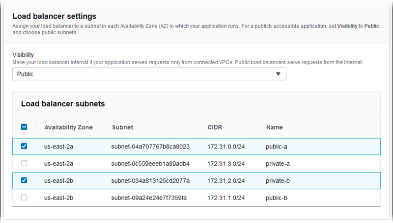Click the 172.31.1.0/24 CIDR cell
Screen dimensions: 393x223
tap(226, 198)
